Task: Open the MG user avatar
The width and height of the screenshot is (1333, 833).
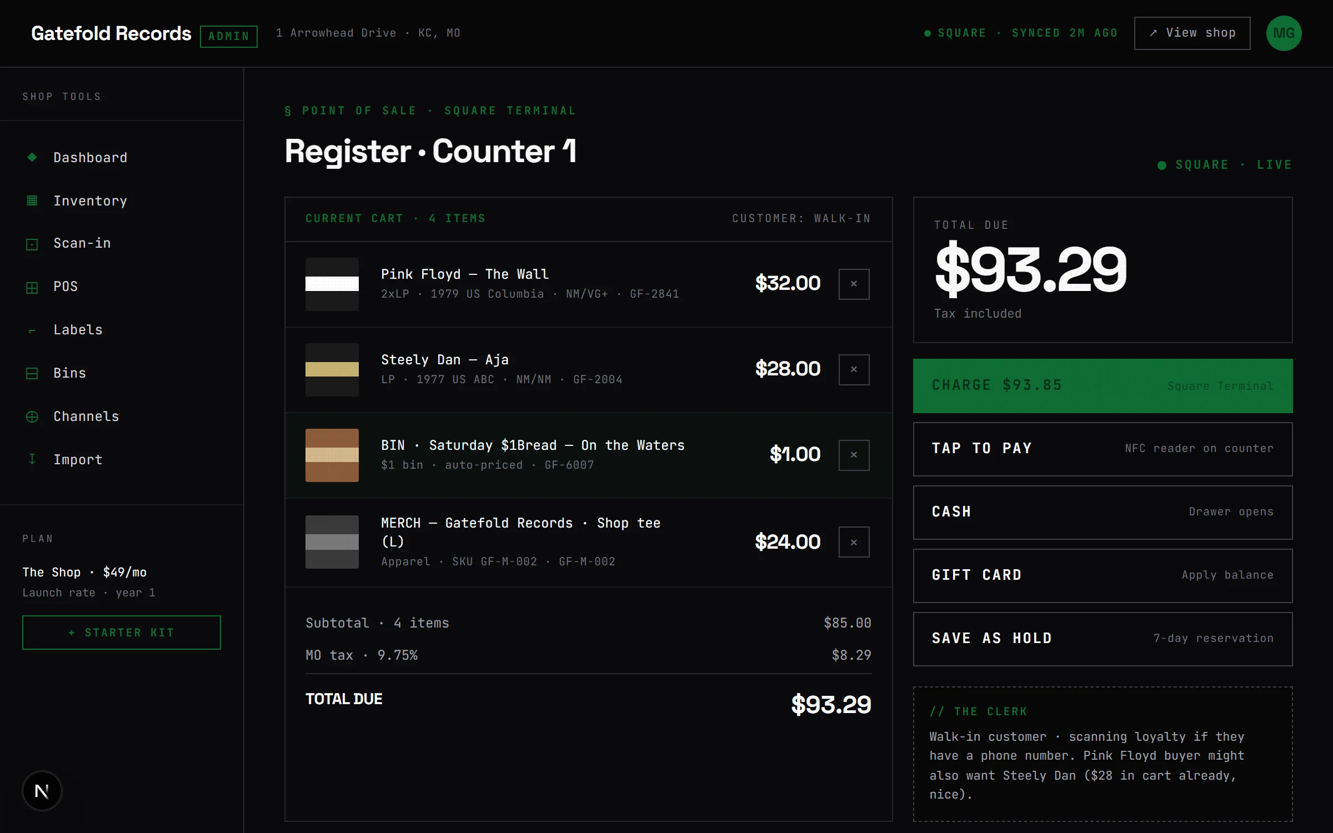Action: [x=1284, y=33]
